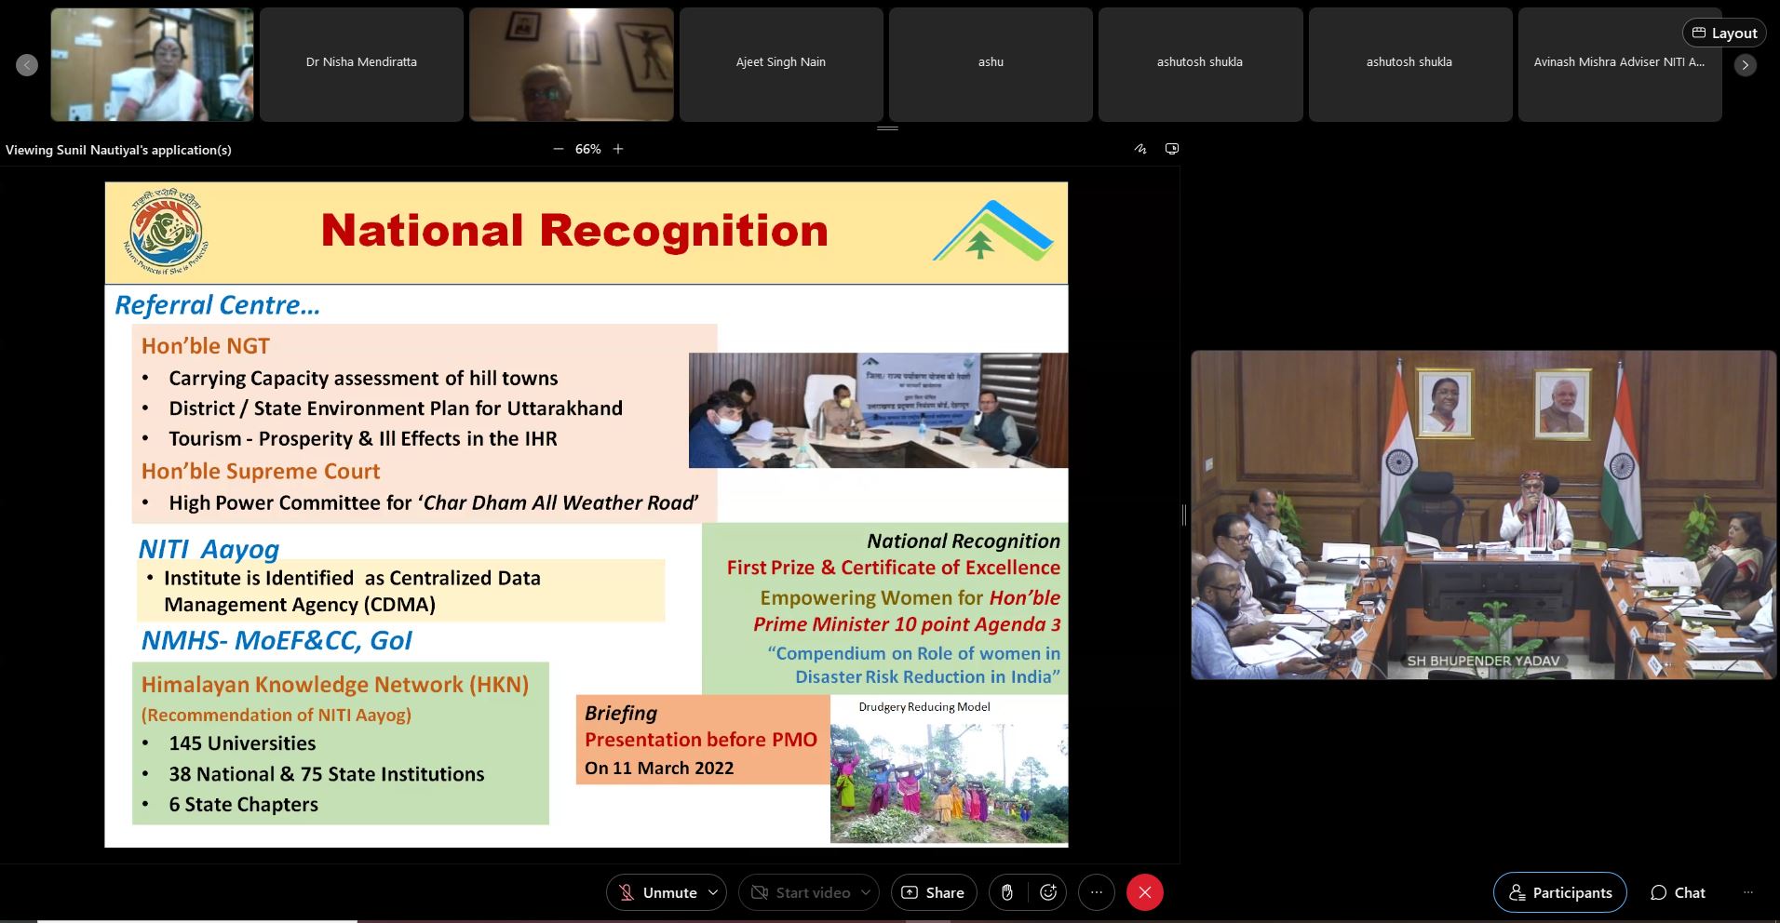Open the Layout options menu
Screen dimensions: 1780x923
pos(1724,33)
